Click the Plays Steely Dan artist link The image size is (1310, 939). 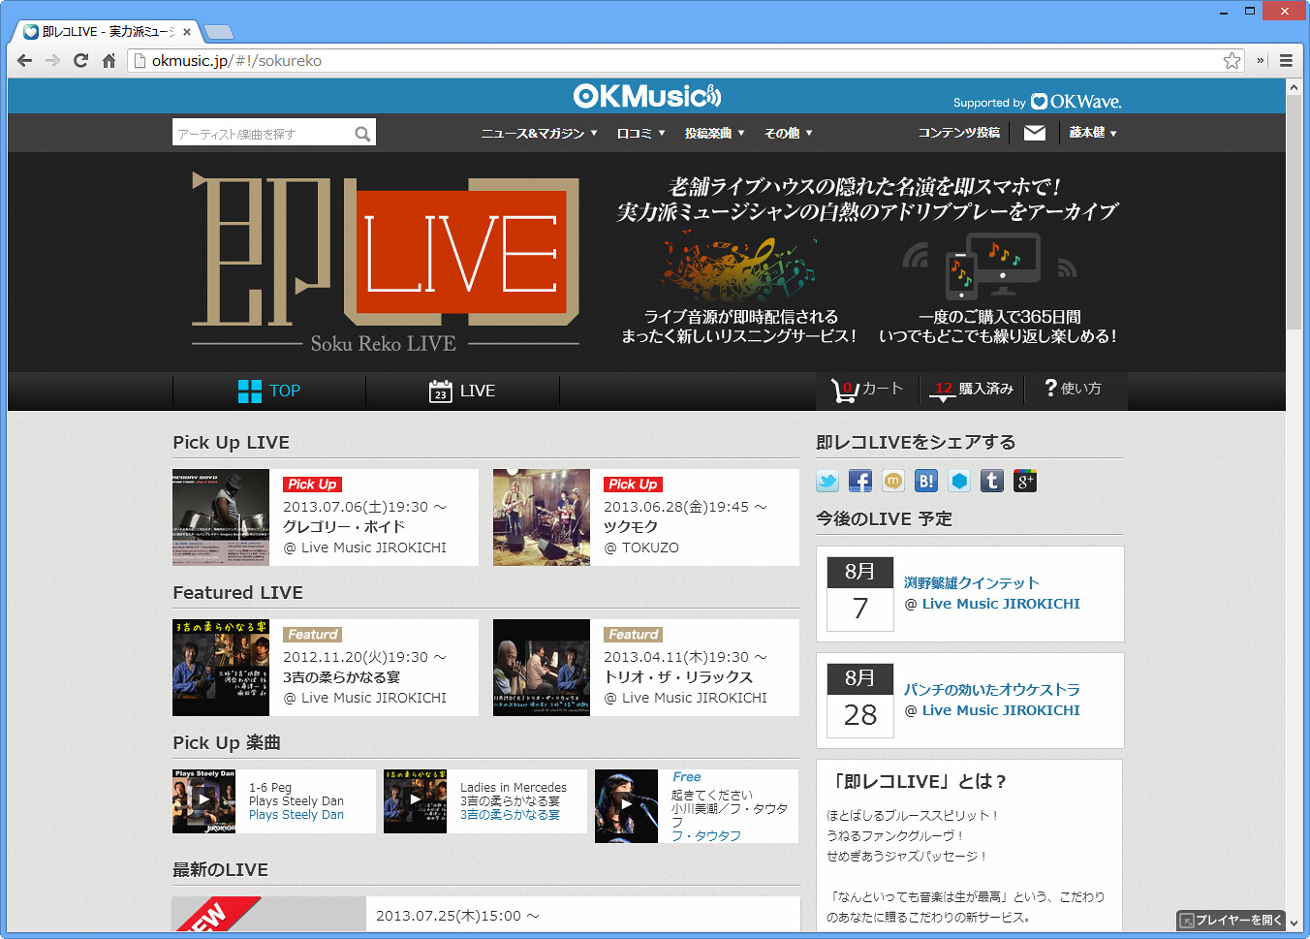[296, 815]
